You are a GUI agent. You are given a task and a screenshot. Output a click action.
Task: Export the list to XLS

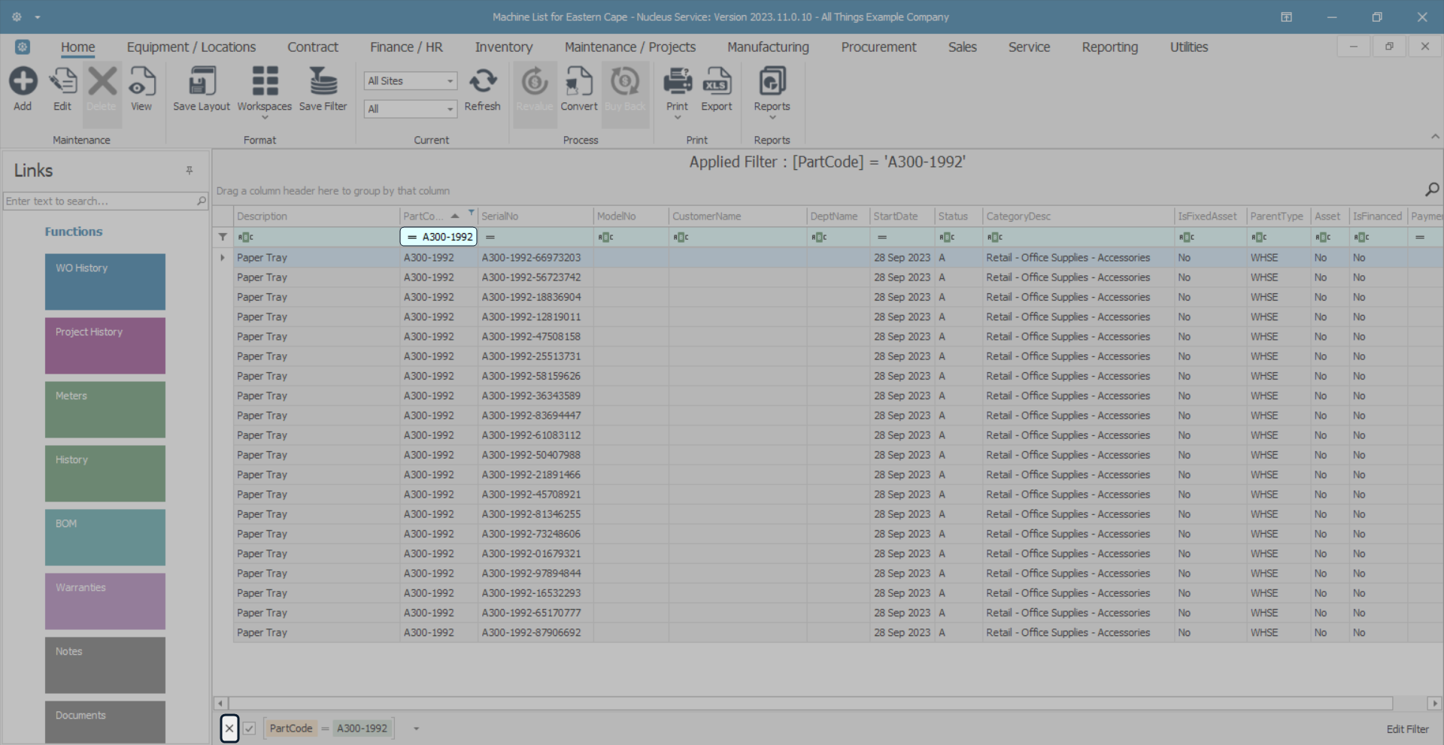(x=717, y=81)
